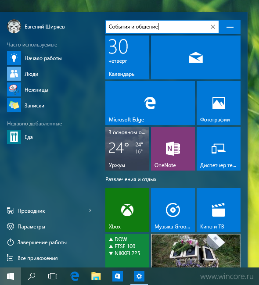Click the group drag handle with two lines
Image resolution: width=259 pixels, height=285 pixels.
tap(230, 27)
